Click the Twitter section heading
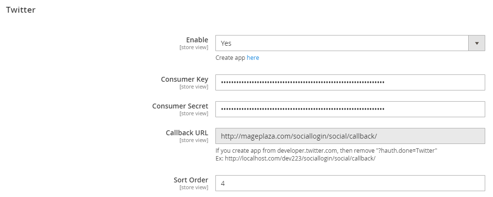The image size is (493, 197). [x=20, y=10]
